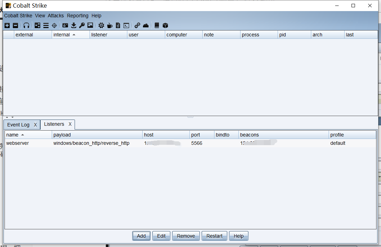The height and width of the screenshot is (247, 381).
Task: Click the minus icon to disconnect from team server
Action: tap(15, 26)
